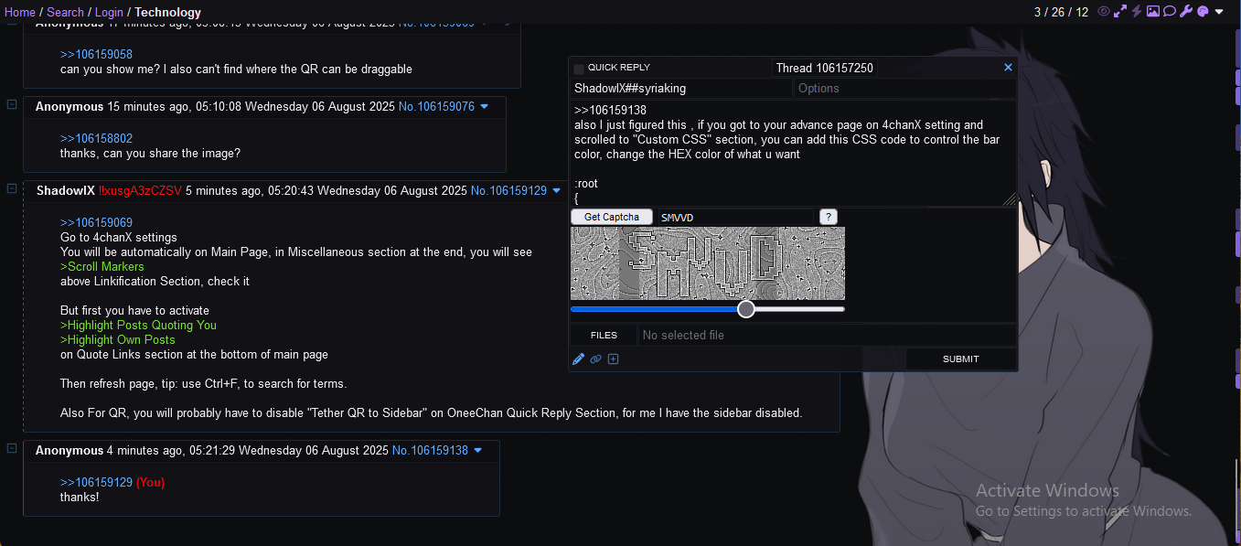Viewport: 1241px width, 546px height.
Task: Close the Quick Reply window
Action: coord(1008,68)
